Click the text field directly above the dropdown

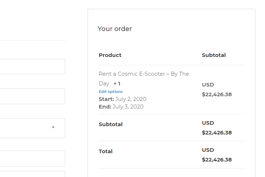(x=32, y=96)
